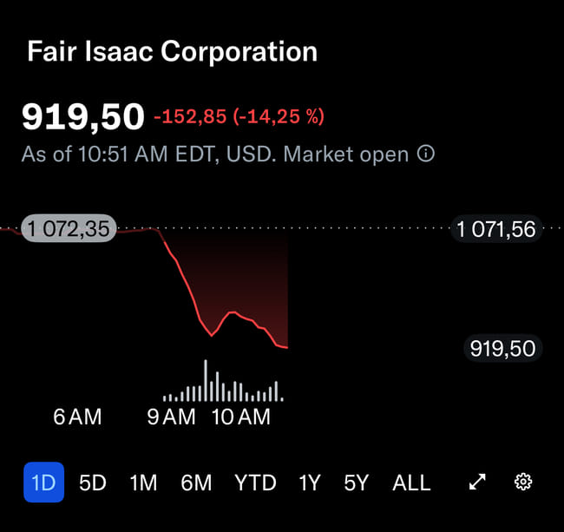Viewport: 564px width, 532px height.
Task: Select the 1D time range
Action: click(x=43, y=483)
